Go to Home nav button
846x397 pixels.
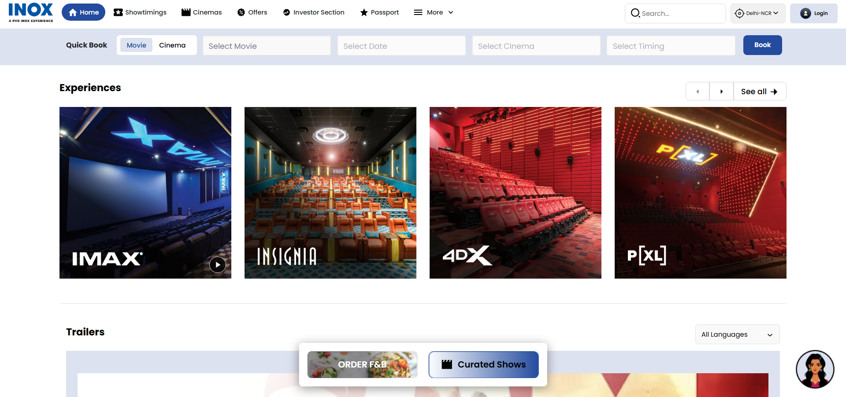pos(83,12)
